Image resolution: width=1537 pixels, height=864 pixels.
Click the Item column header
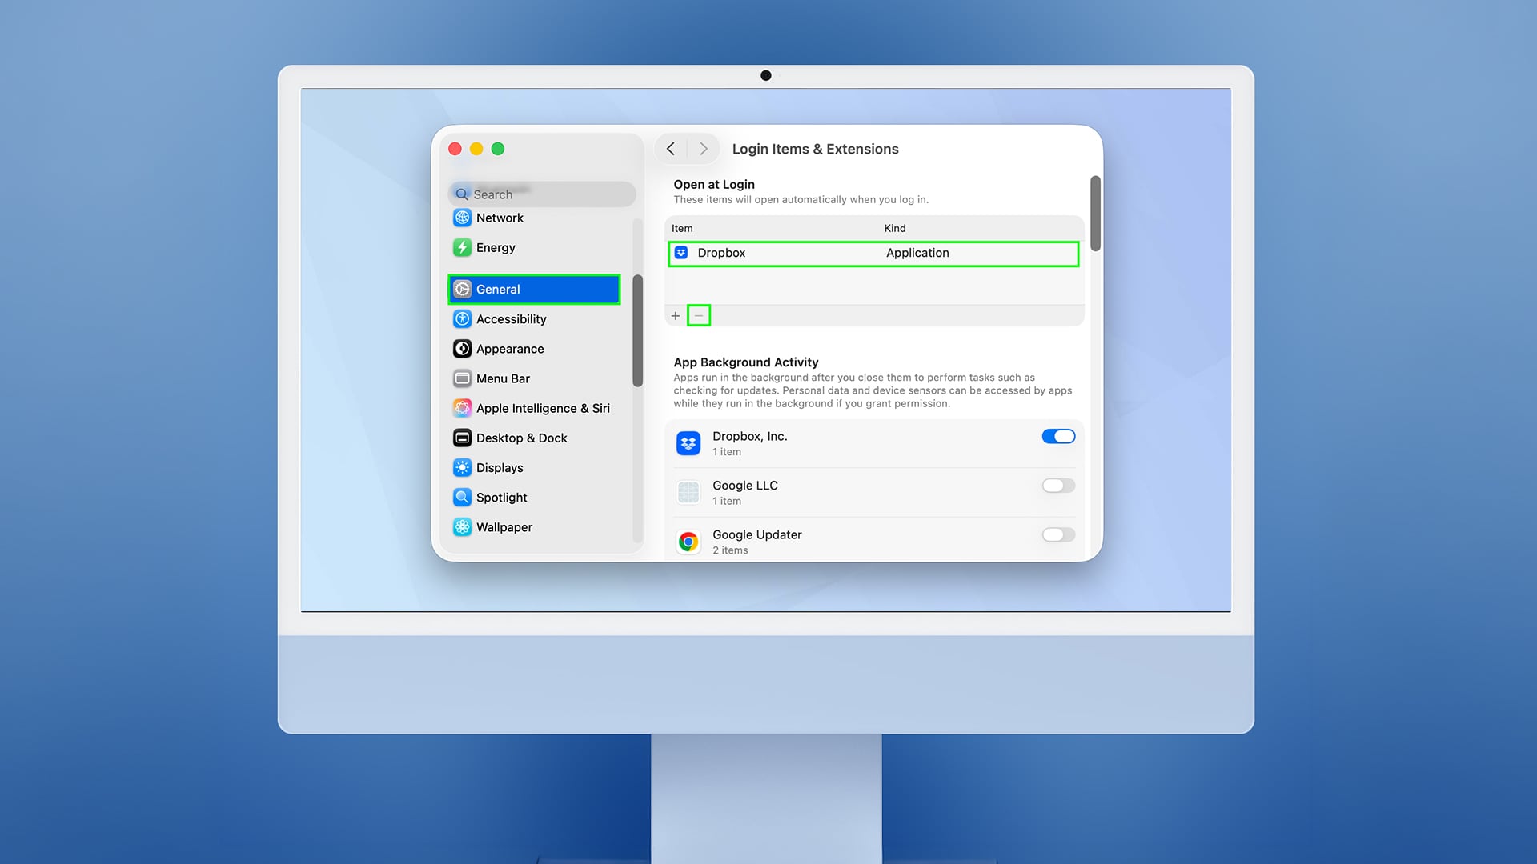pyautogui.click(x=682, y=228)
